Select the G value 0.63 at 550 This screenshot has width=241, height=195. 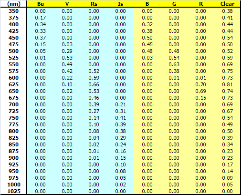(174, 64)
